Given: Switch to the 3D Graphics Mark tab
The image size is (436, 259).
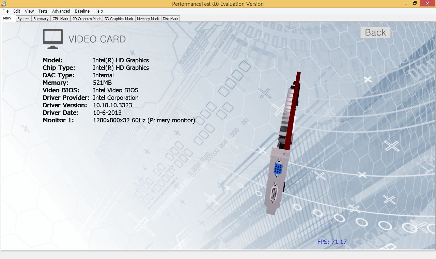Looking at the screenshot, I should [119, 19].
